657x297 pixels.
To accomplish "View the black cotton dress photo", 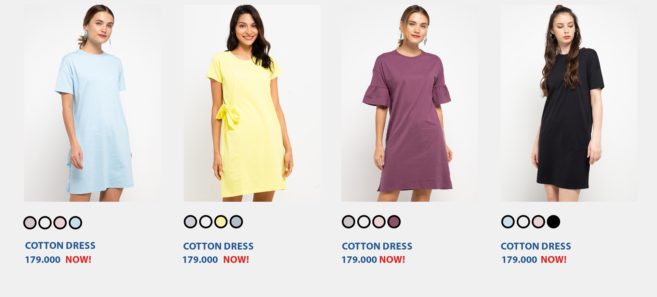I will tap(569, 103).
